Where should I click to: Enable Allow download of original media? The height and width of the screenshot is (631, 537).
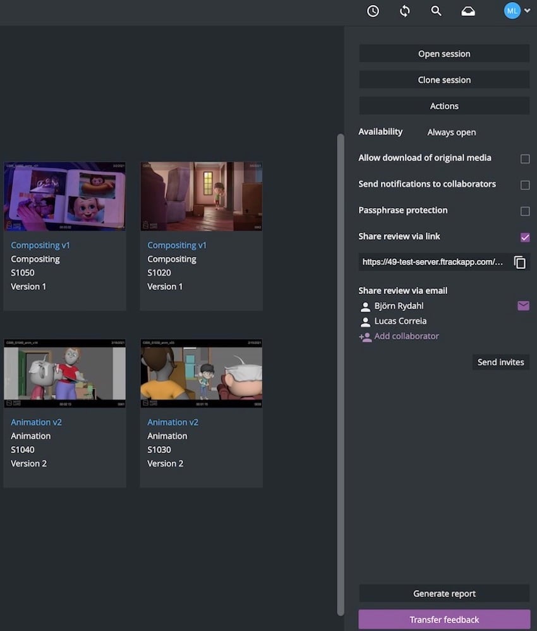click(x=525, y=159)
